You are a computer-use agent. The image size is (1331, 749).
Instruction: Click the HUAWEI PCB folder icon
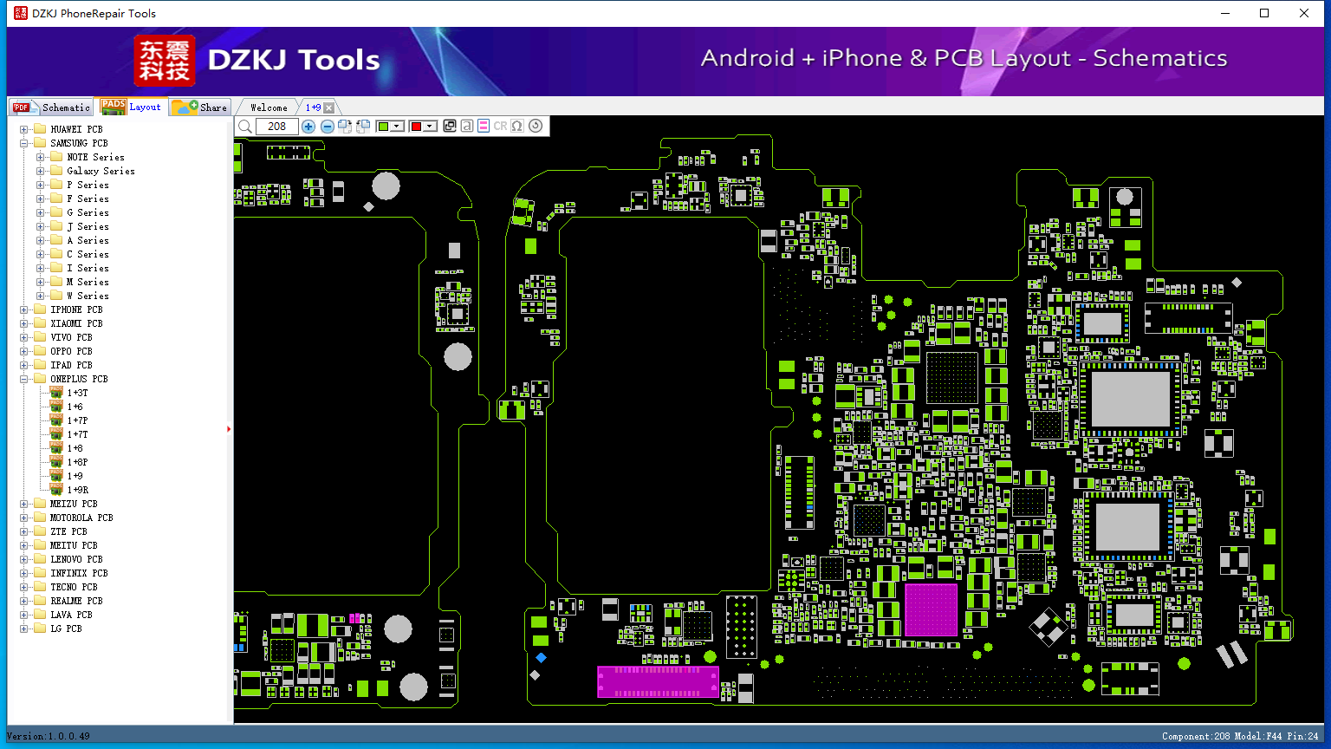tap(40, 129)
